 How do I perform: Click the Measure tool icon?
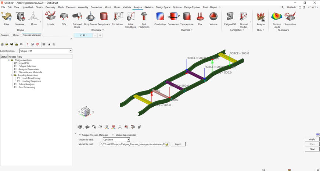(x=20, y=17)
